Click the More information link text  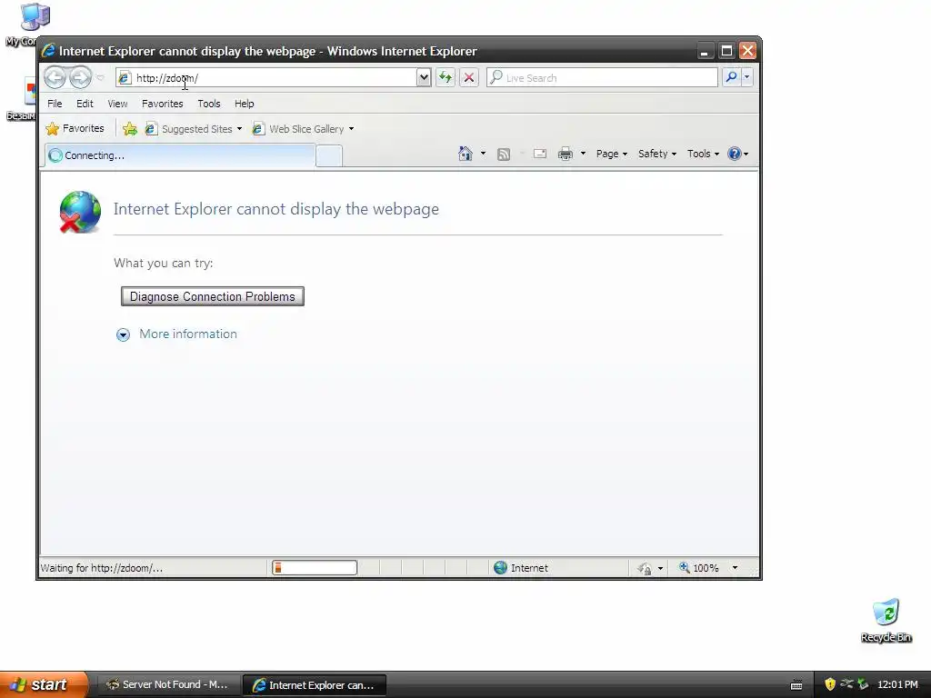(188, 334)
